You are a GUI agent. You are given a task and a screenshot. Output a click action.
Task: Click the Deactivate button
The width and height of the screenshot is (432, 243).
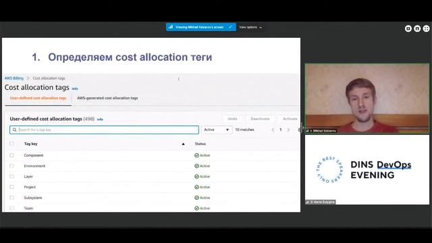(x=260, y=119)
